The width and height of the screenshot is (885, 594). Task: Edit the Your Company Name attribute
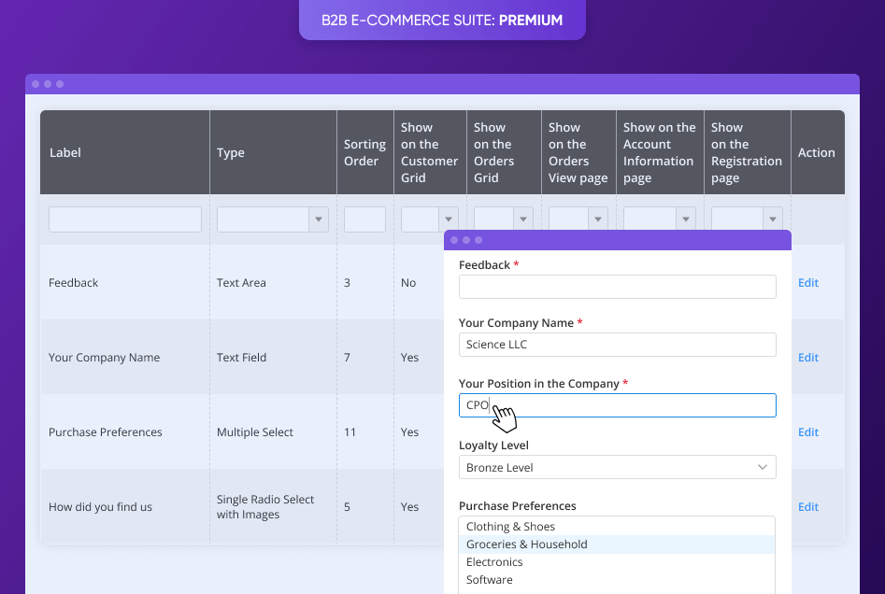tap(807, 357)
